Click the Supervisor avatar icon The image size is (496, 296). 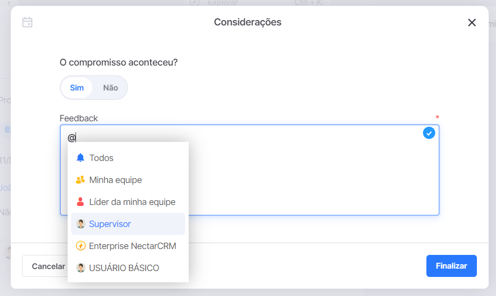coord(81,224)
